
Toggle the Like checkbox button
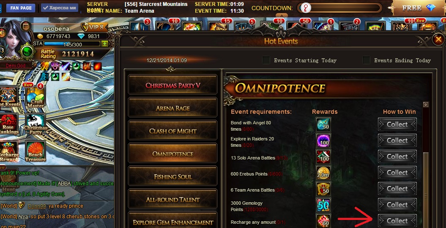tap(60, 8)
